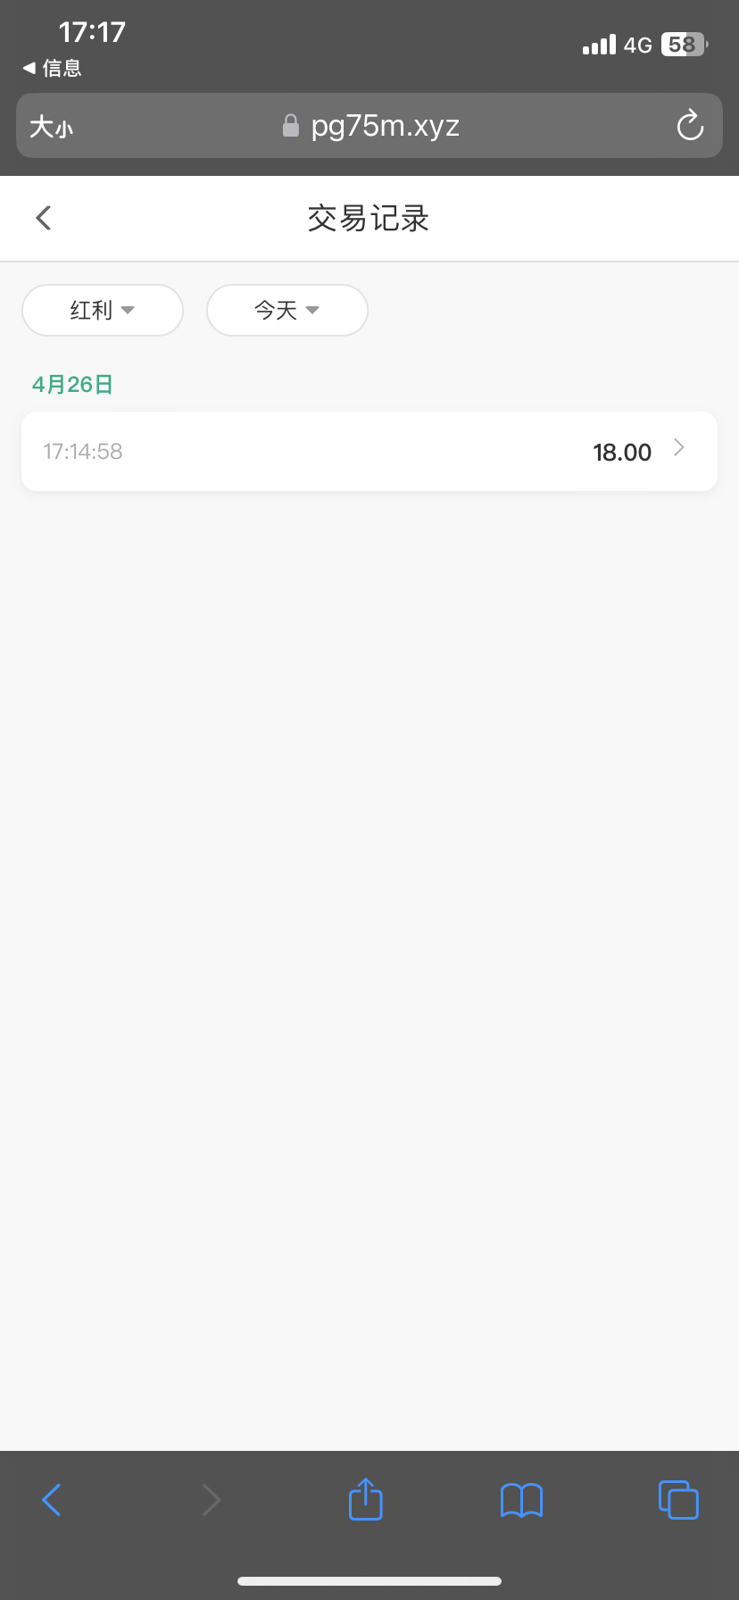Viewport: 739px width, 1600px height.
Task: Tap the home indicator bar
Action: coord(369,1581)
